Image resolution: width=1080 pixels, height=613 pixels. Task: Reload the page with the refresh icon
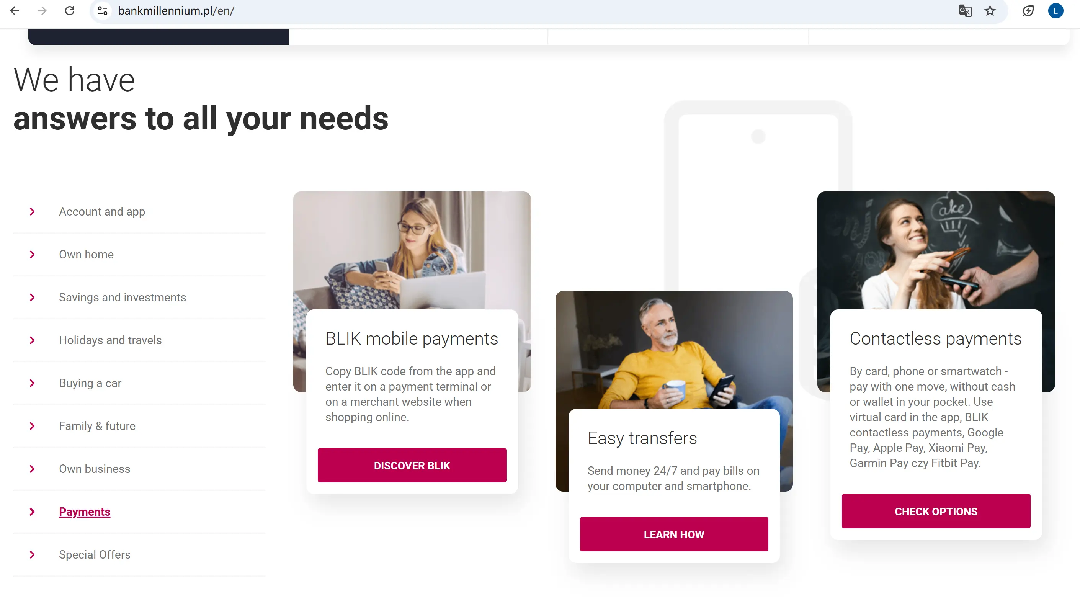point(69,11)
